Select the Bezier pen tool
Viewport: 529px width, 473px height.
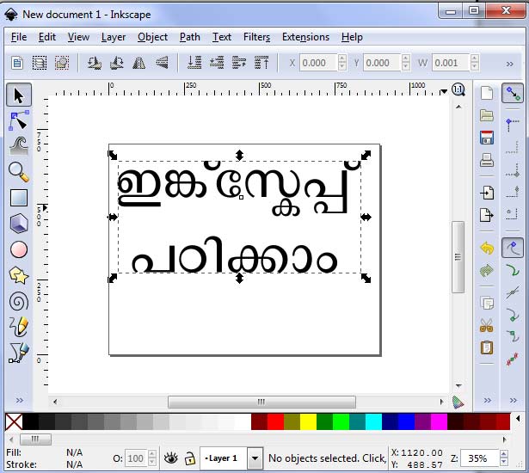(x=19, y=353)
